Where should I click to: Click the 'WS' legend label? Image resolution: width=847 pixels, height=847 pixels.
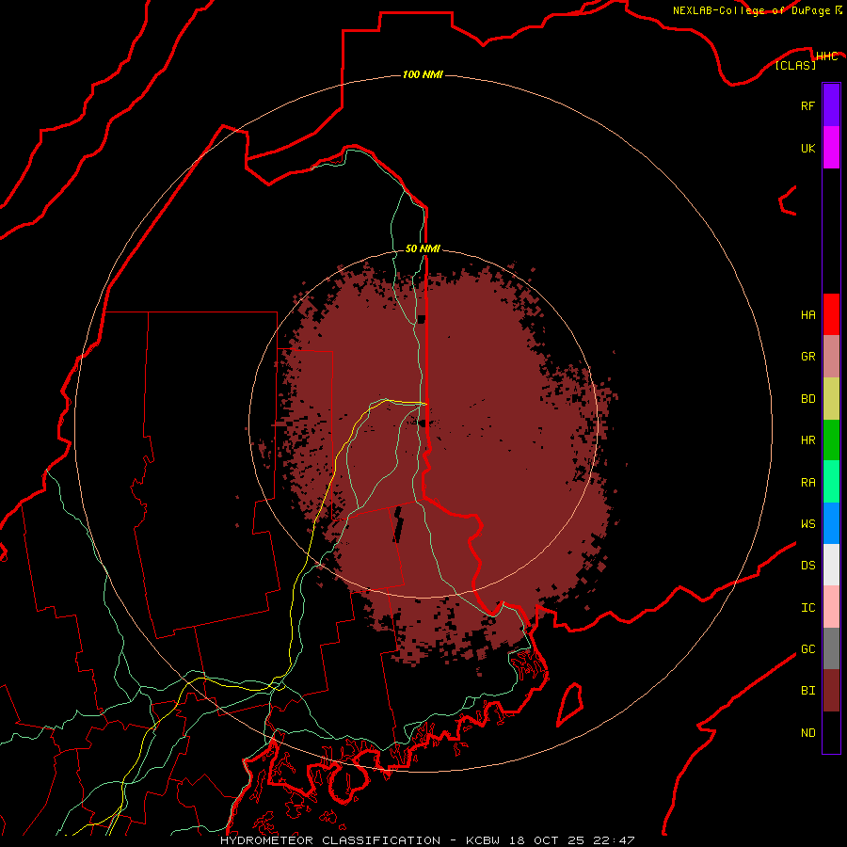click(x=807, y=524)
